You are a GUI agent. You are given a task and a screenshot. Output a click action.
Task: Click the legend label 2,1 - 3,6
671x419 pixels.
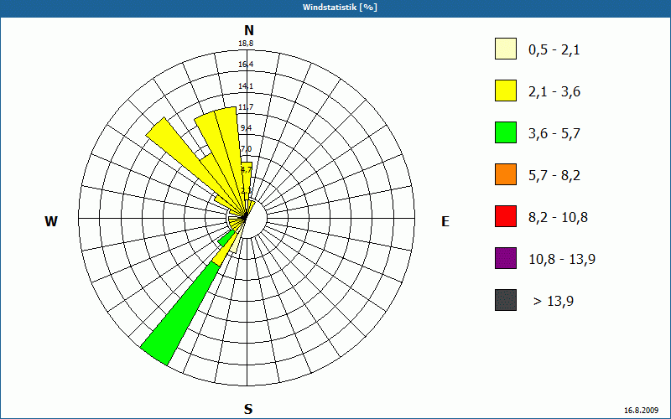(x=554, y=92)
